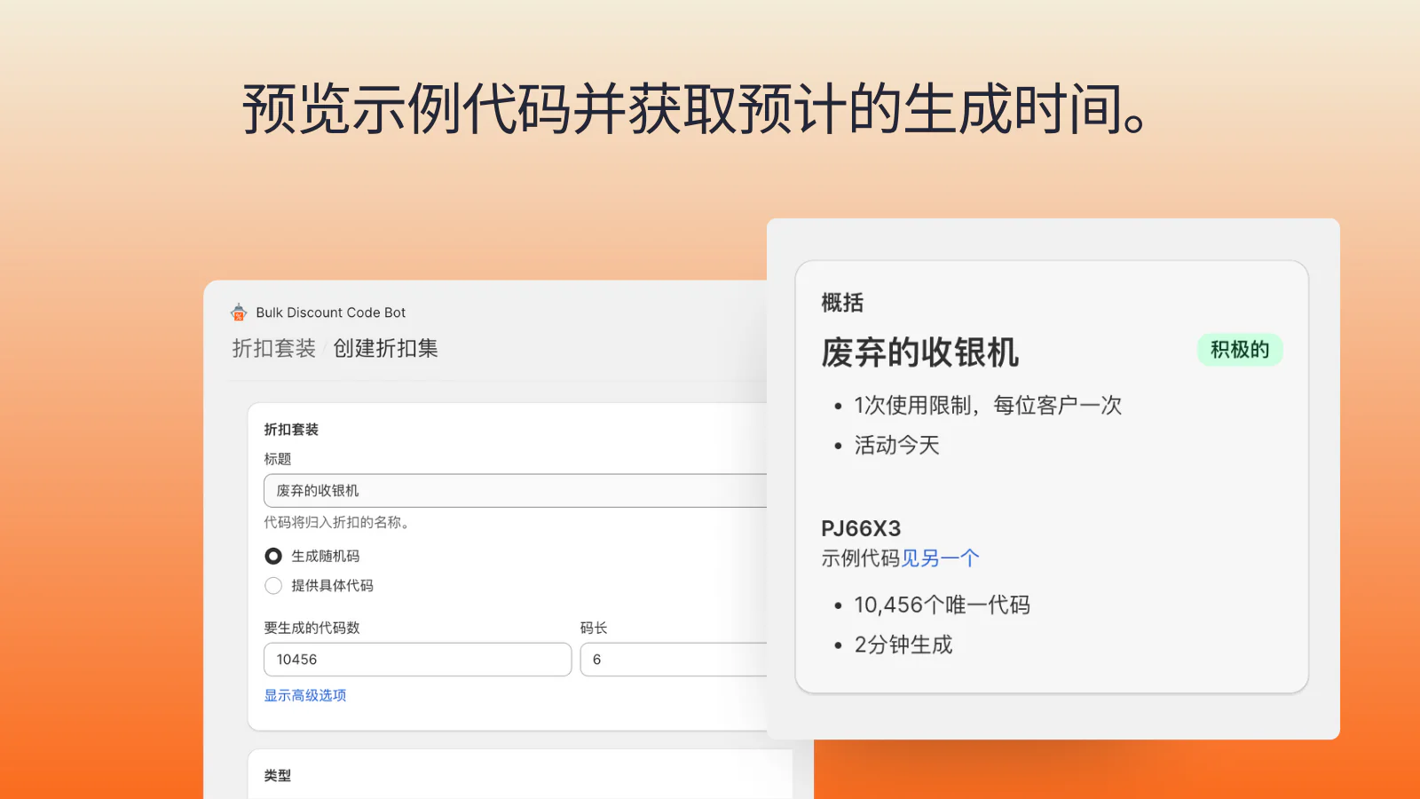The height and width of the screenshot is (799, 1420).
Task: Click the 码长 field showing 6
Action: tap(674, 660)
